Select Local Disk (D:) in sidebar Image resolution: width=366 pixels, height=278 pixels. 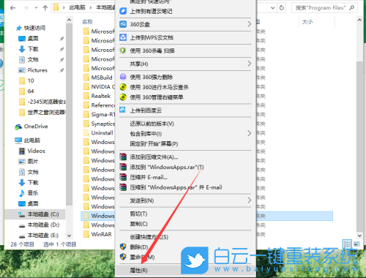(39, 225)
